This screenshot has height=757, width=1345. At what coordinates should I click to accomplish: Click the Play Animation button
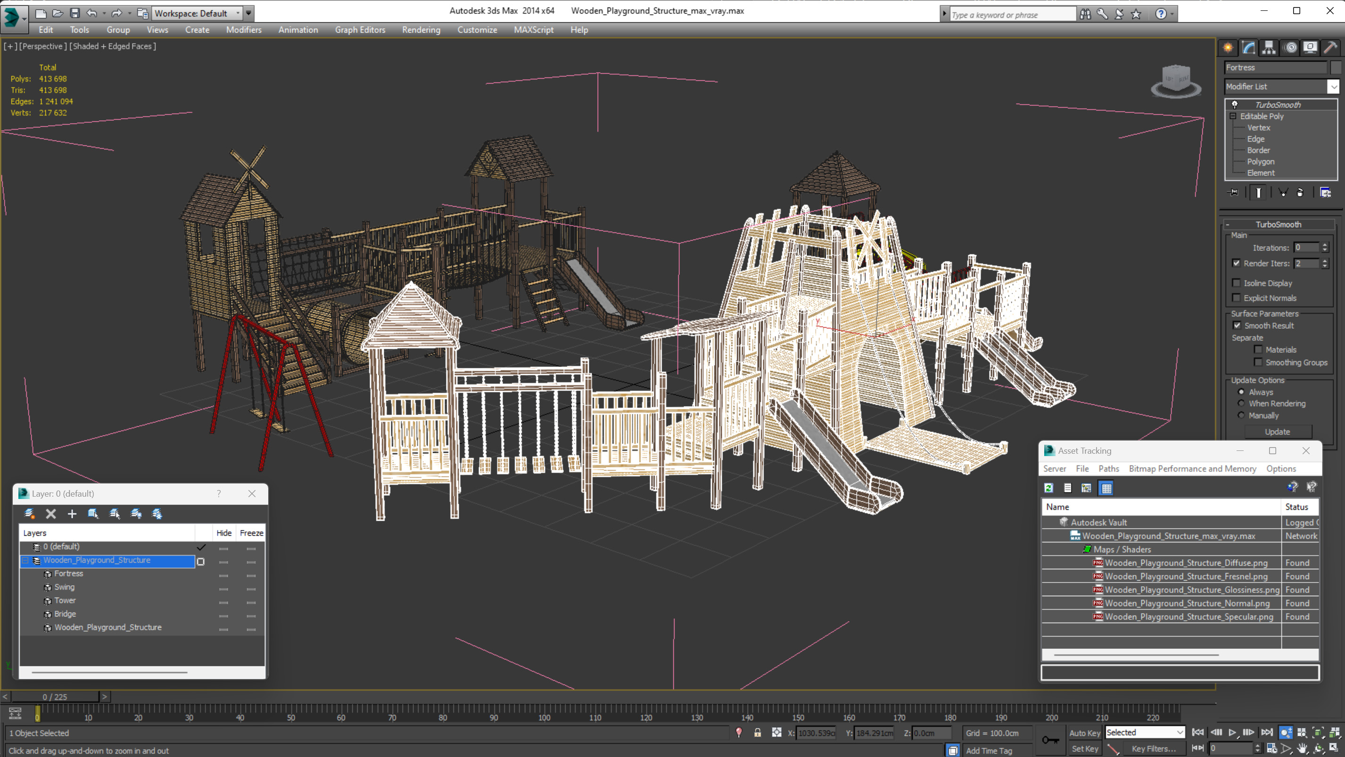click(1232, 732)
